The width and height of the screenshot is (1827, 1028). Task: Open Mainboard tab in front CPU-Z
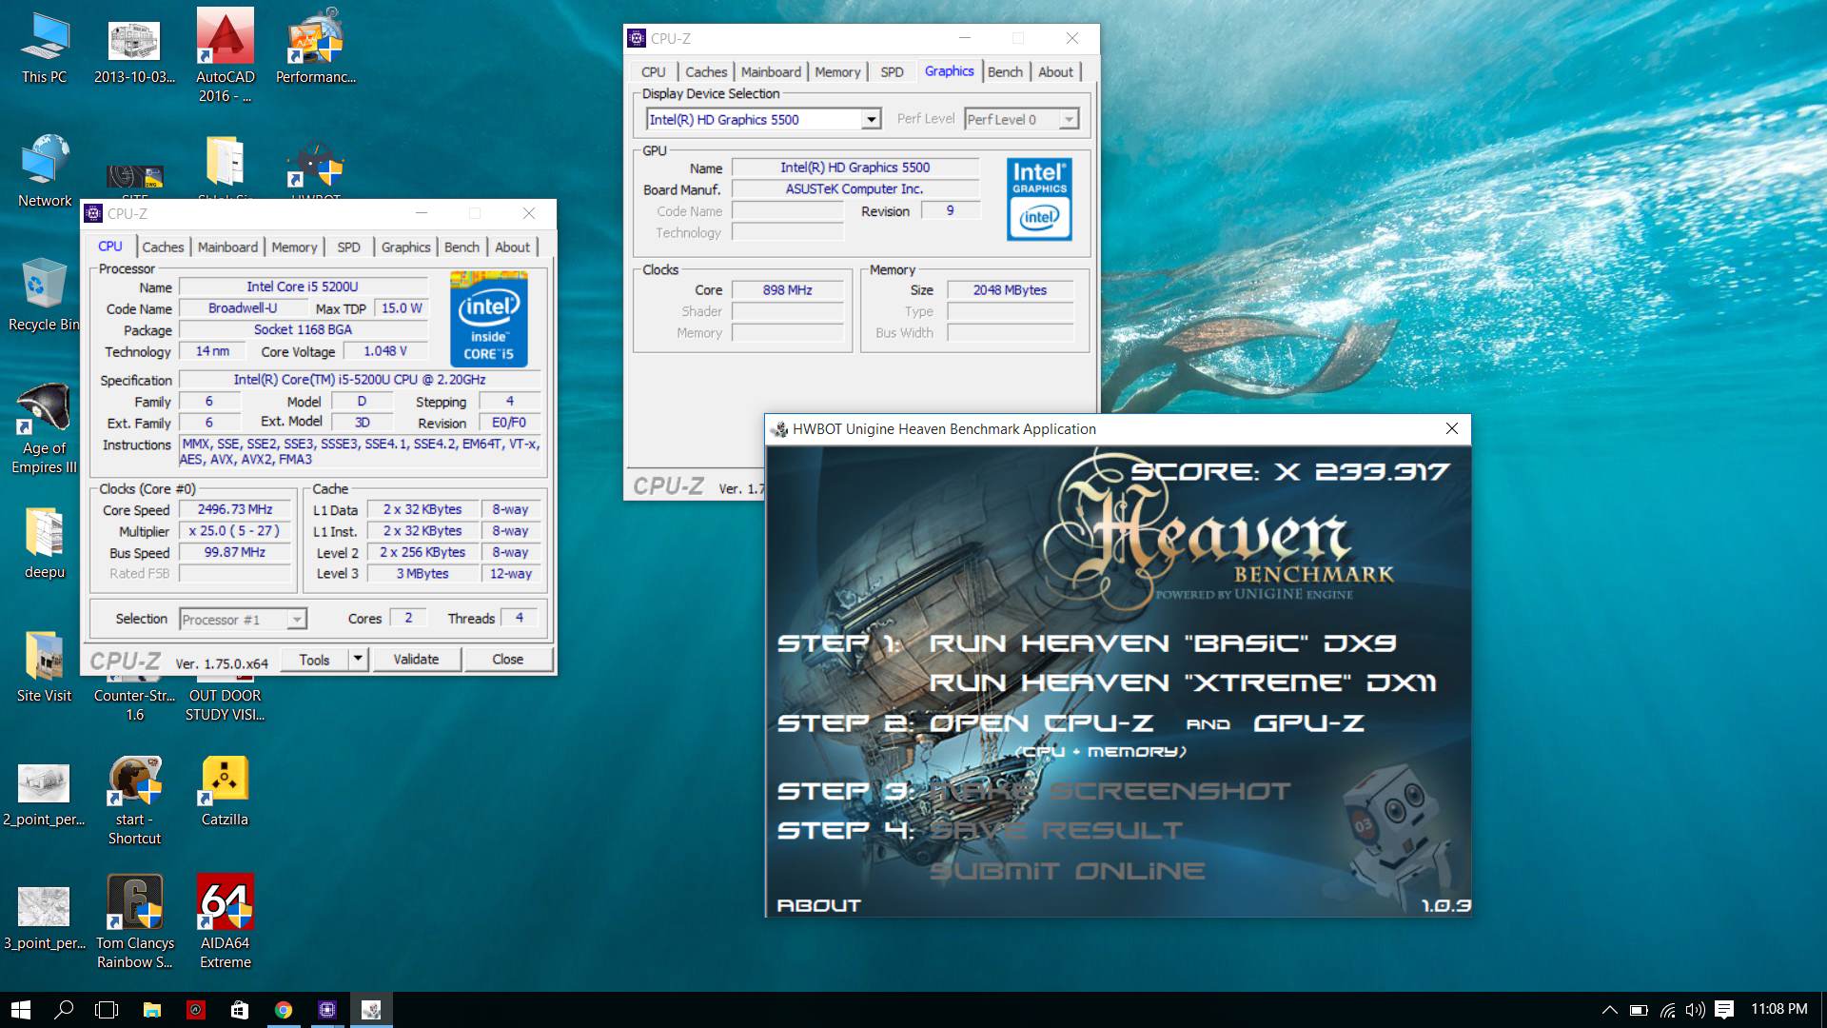point(227,247)
